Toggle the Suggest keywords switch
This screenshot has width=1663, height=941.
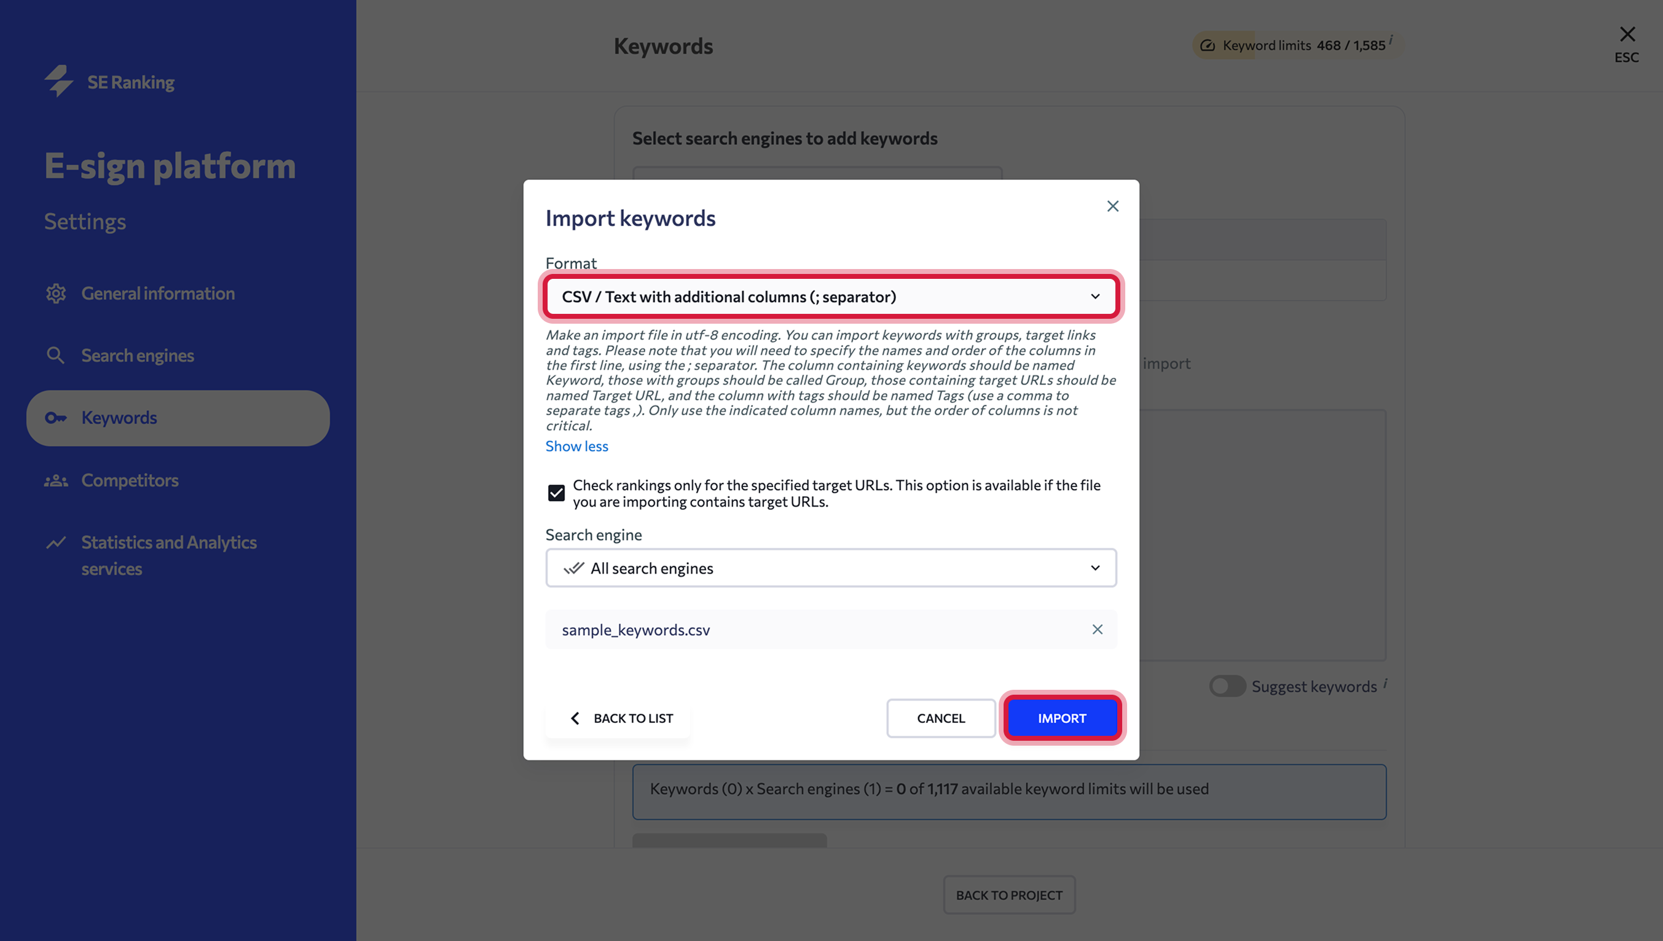tap(1227, 686)
